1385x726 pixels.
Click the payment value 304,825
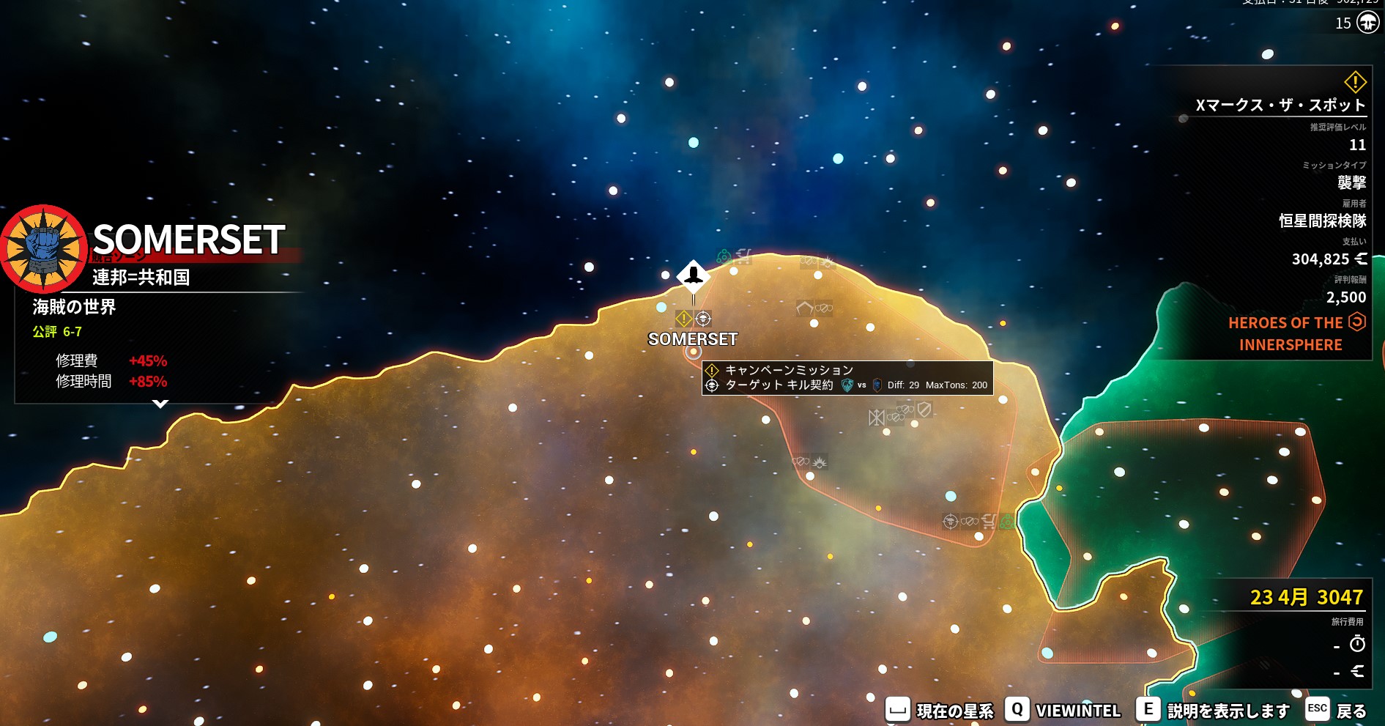click(x=1321, y=259)
